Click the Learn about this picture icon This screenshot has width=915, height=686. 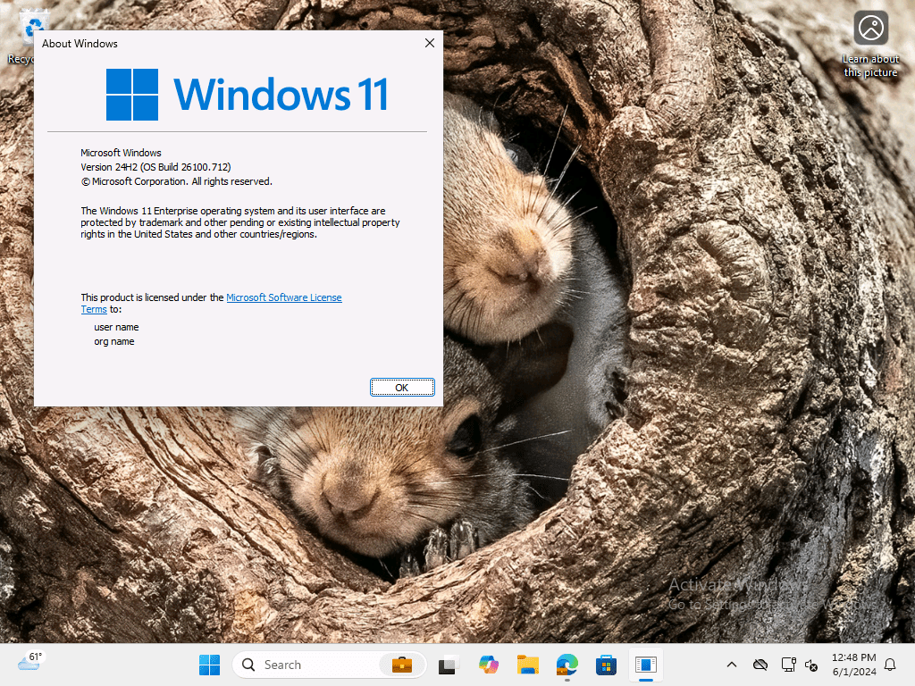[870, 29]
